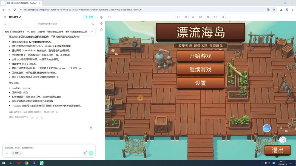Open the layers stack icon in the side strip
Screen dimensions: 296x166
coord(101,23)
